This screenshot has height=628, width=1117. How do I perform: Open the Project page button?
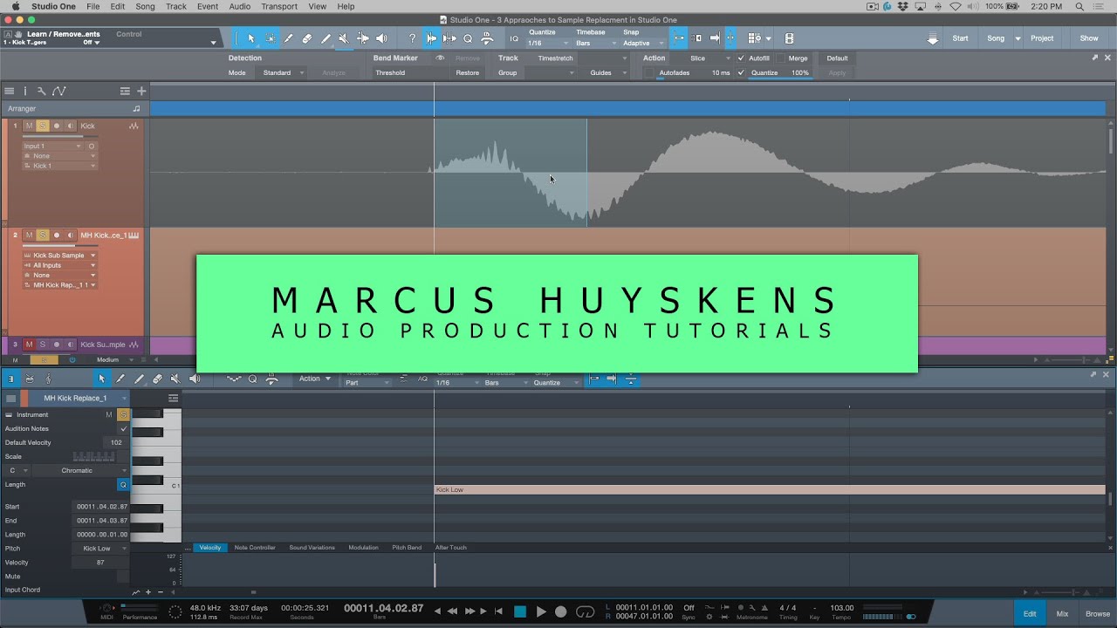coord(1042,38)
